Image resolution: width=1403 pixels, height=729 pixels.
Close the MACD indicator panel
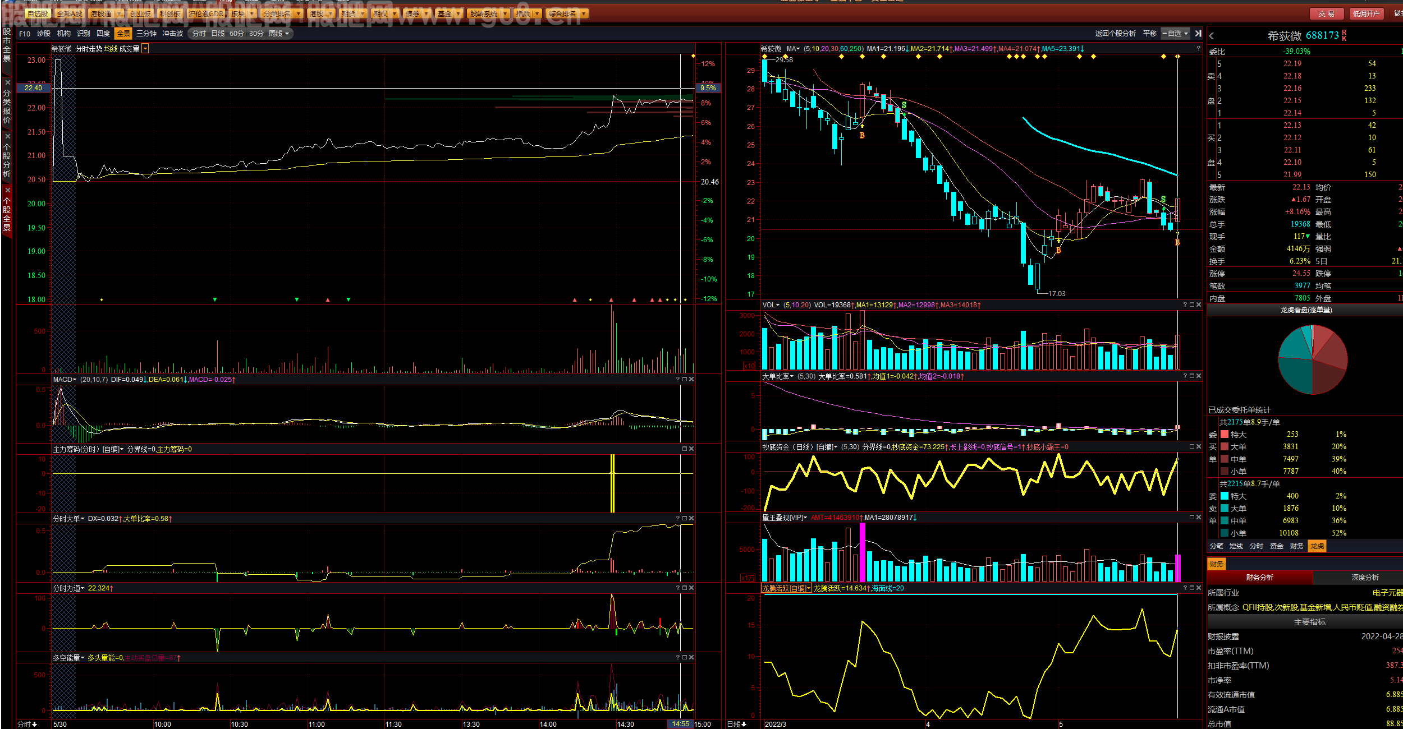(x=691, y=380)
